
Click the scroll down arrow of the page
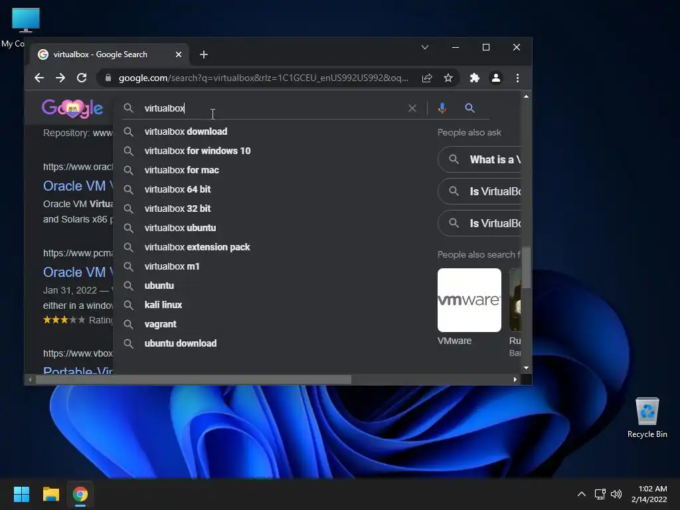[x=526, y=368]
